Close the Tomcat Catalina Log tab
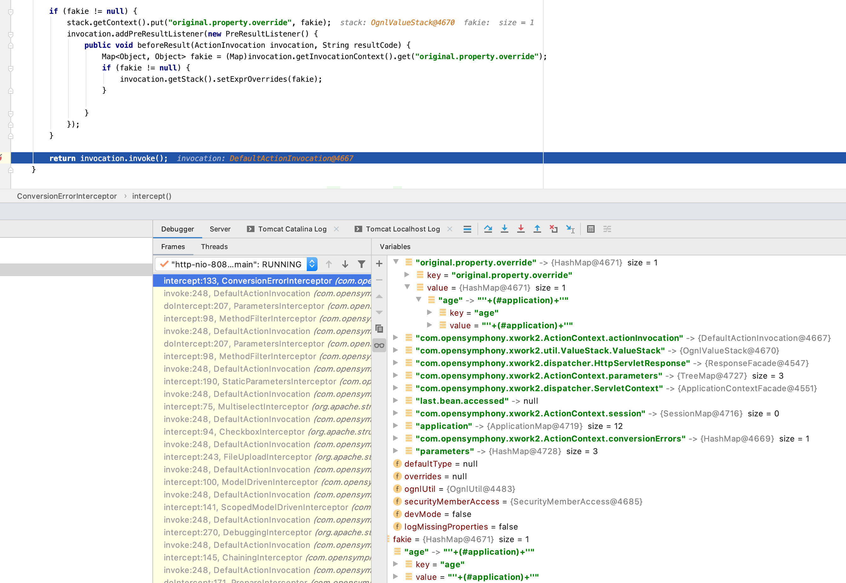The height and width of the screenshot is (583, 846). [336, 229]
